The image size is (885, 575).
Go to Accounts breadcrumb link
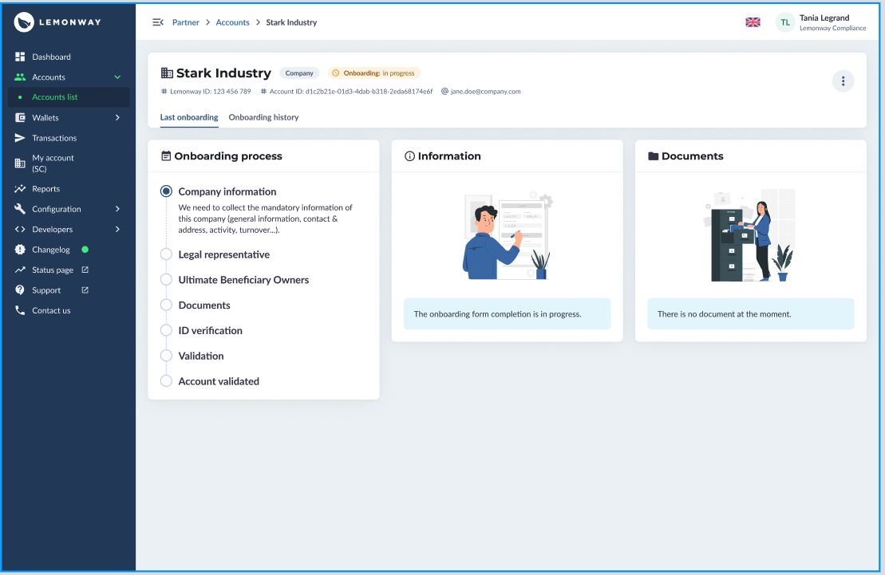point(232,22)
